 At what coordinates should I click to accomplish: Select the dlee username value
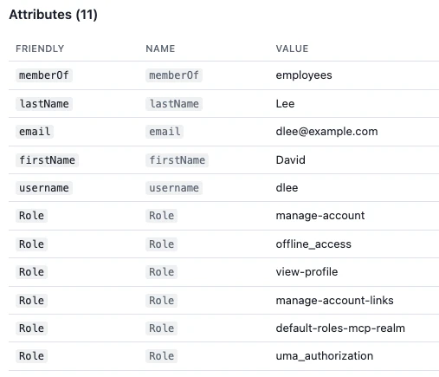pos(287,188)
